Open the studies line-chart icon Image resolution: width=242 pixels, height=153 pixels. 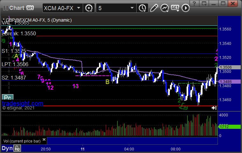[x=165, y=8]
